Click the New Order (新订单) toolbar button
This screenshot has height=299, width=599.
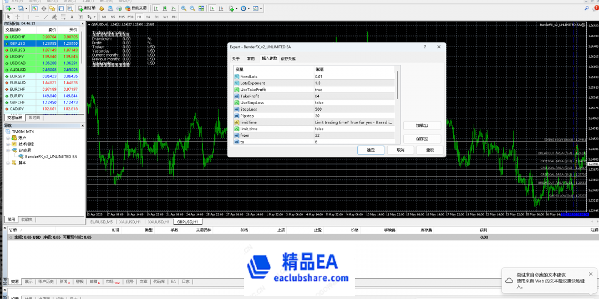(x=87, y=8)
